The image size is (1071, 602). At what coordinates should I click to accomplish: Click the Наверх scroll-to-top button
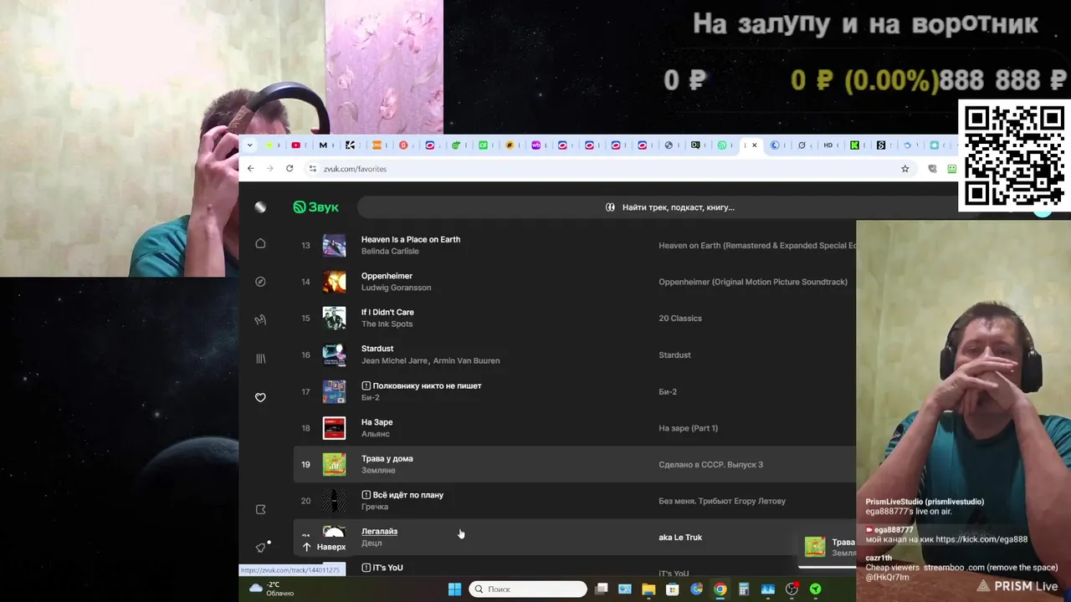(x=324, y=547)
